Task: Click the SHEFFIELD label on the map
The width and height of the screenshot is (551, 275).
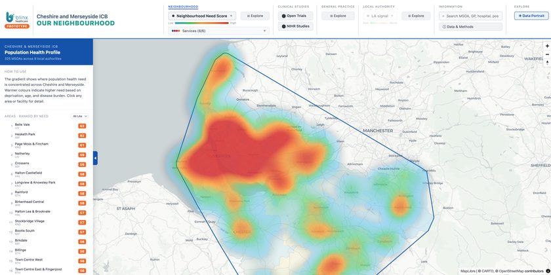Action: pos(541,165)
